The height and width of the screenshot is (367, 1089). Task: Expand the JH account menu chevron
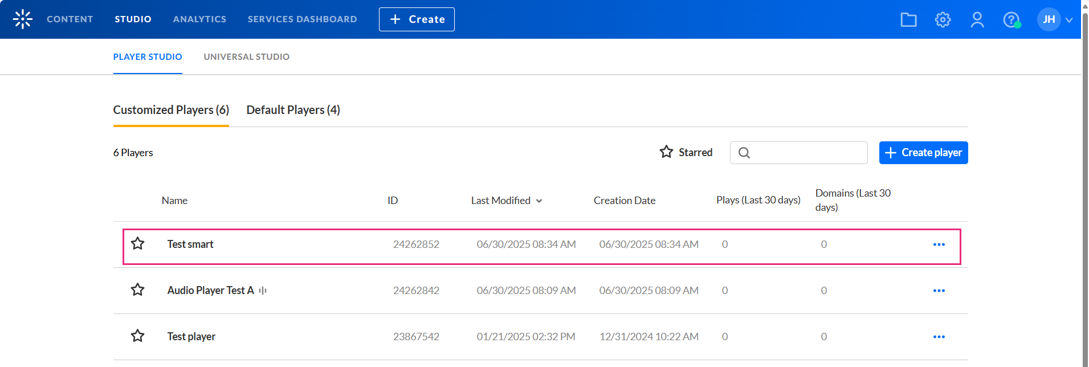point(1069,20)
